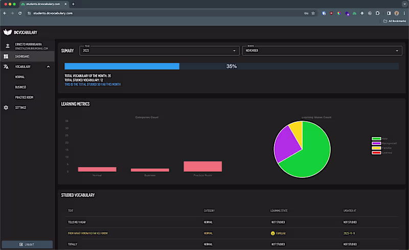Open the Year dropdown showing 2023
409x250 pixels.
point(158,51)
